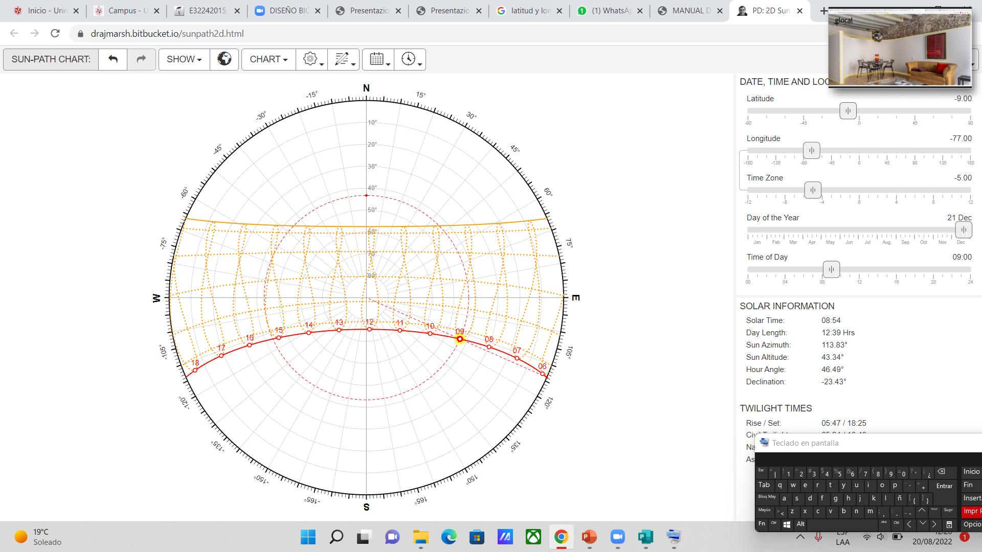
Task: Open PowerPoint from the taskbar
Action: coord(589,537)
